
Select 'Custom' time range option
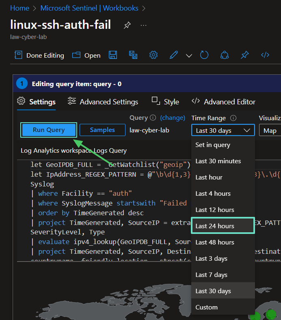[x=223, y=307]
